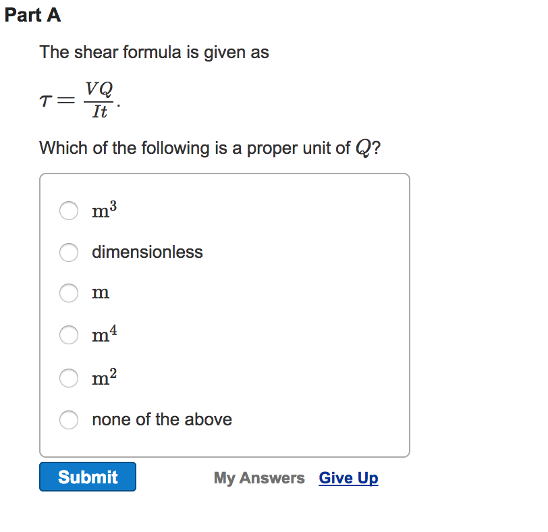
Task: Select the m² radio button
Action: 69,378
